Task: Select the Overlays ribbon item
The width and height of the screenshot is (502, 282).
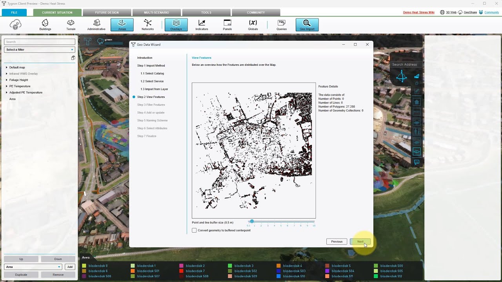Action: [176, 25]
